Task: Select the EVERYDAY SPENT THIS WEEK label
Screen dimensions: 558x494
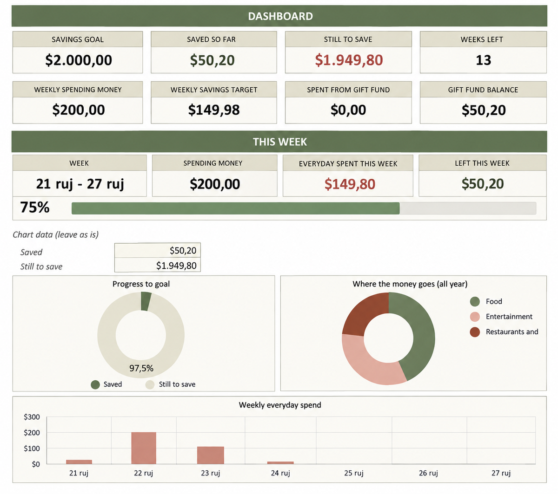Action: coord(348,163)
